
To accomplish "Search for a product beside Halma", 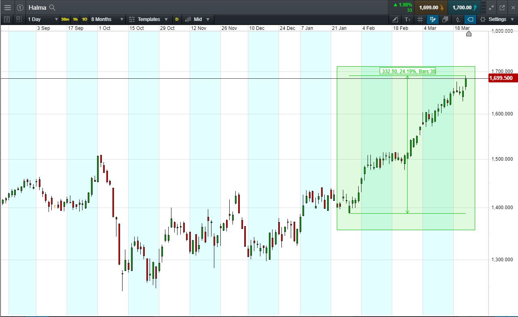I will (x=52, y=7).
